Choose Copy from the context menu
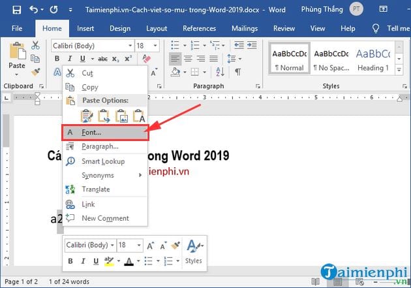 coord(106,87)
